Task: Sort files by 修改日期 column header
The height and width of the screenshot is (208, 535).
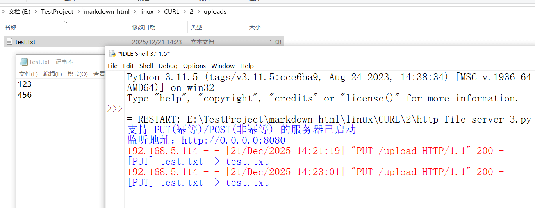Action: [x=144, y=27]
